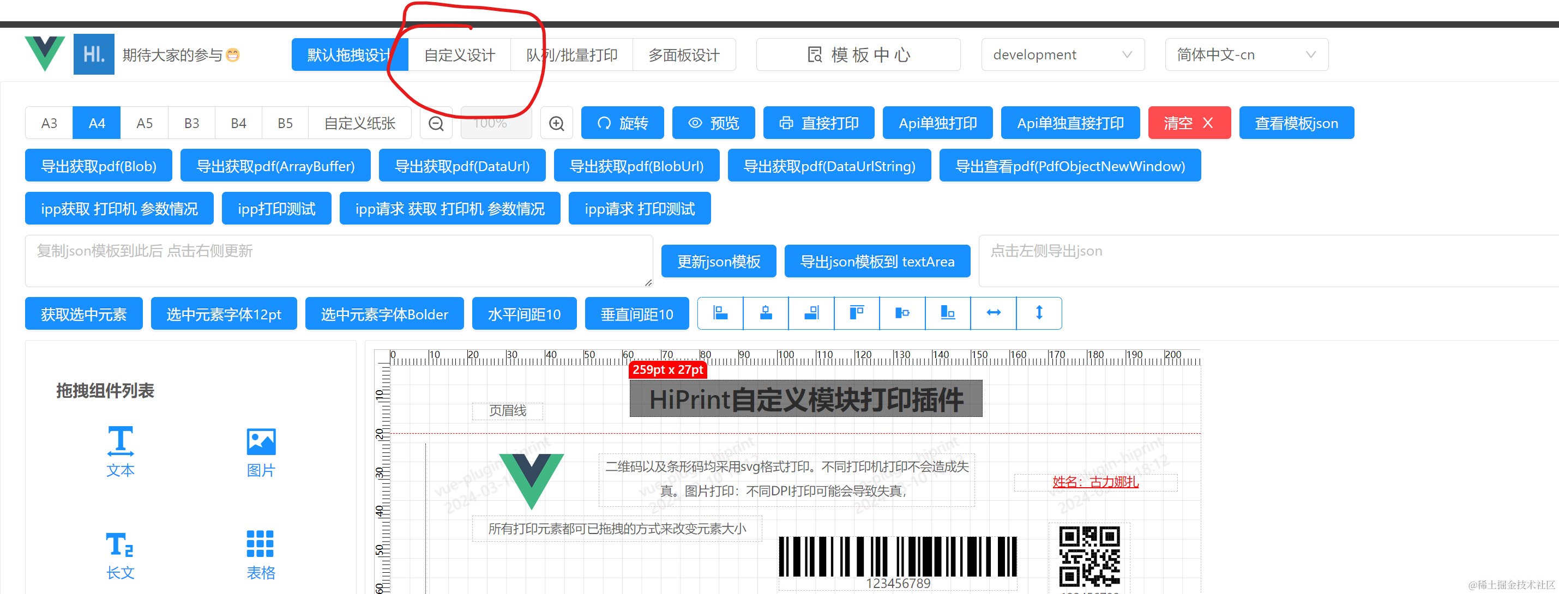Click the distribute horizontally arrow icon

click(993, 313)
